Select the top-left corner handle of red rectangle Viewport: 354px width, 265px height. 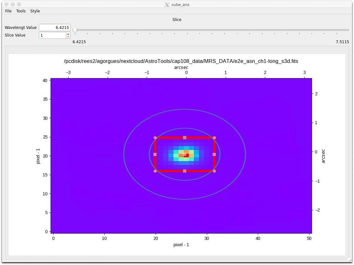click(x=155, y=138)
